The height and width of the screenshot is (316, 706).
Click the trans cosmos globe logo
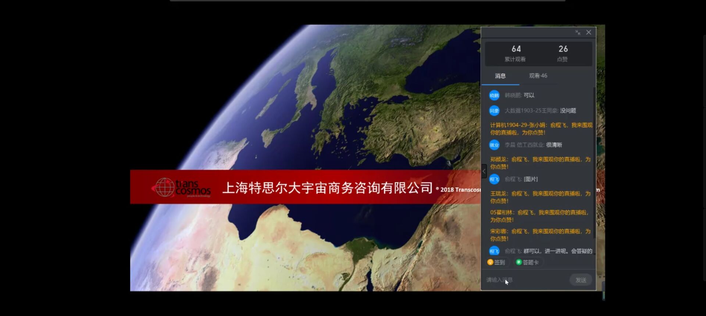click(164, 187)
